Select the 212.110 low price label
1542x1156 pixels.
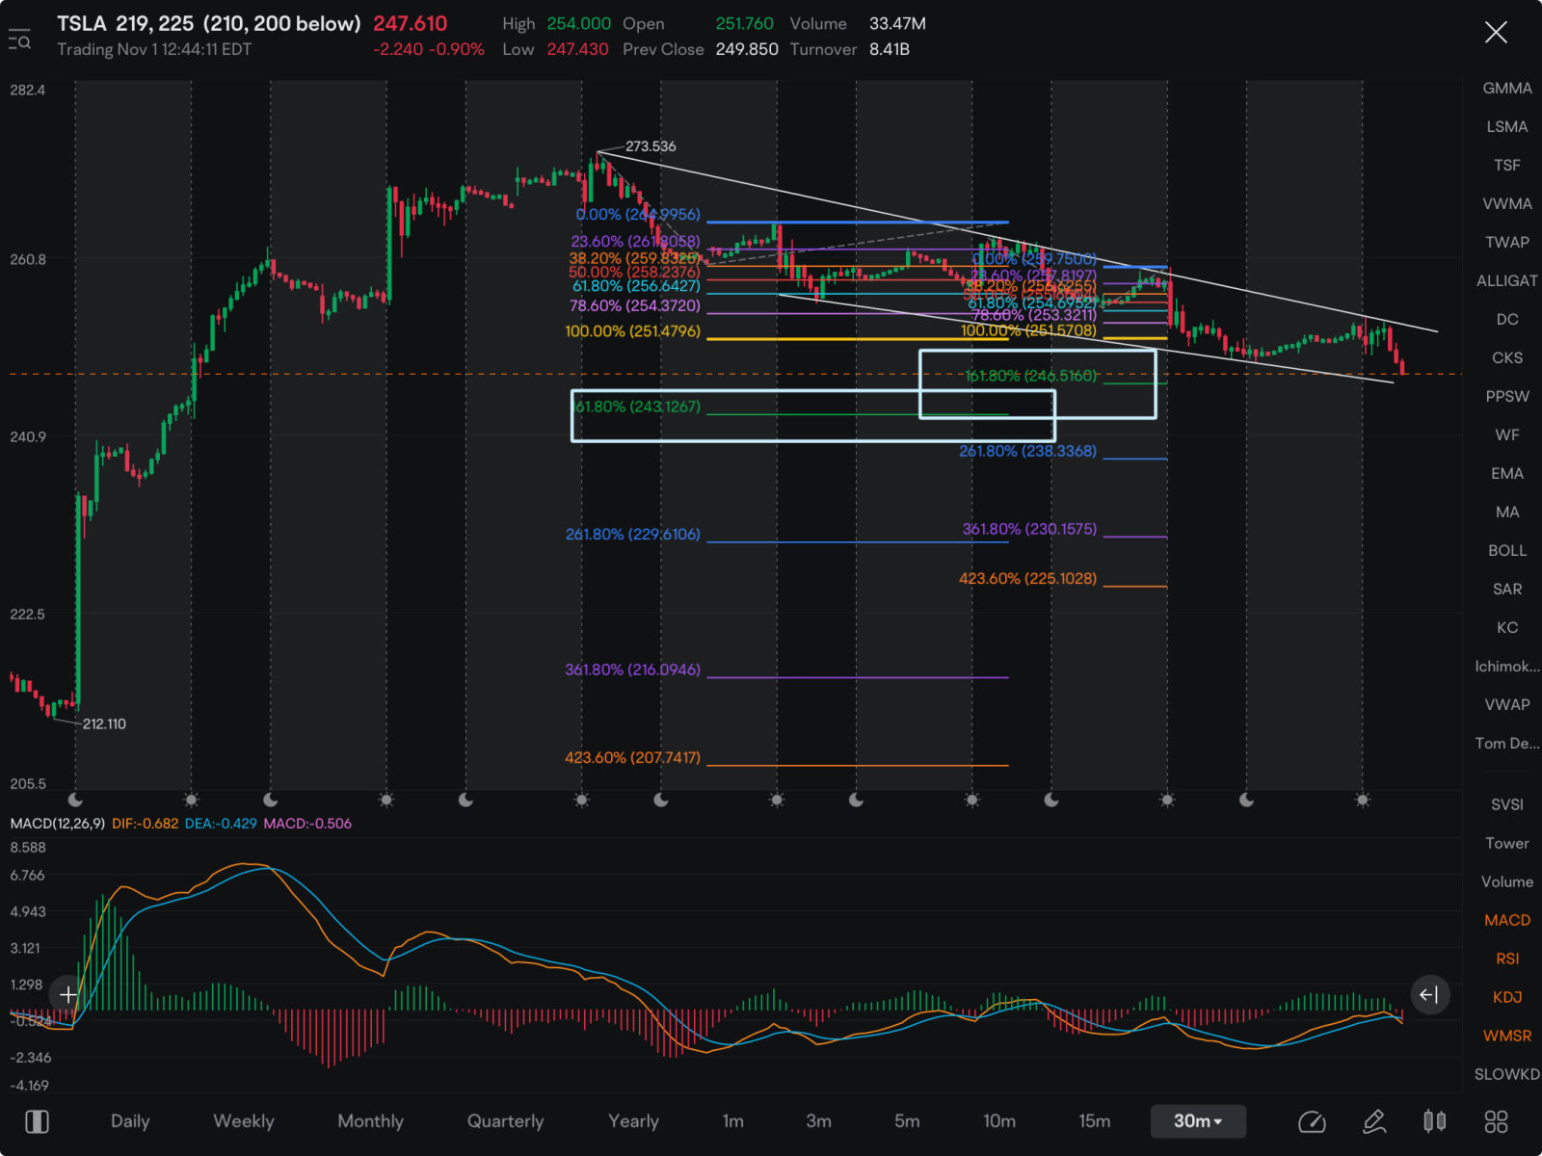(x=104, y=724)
